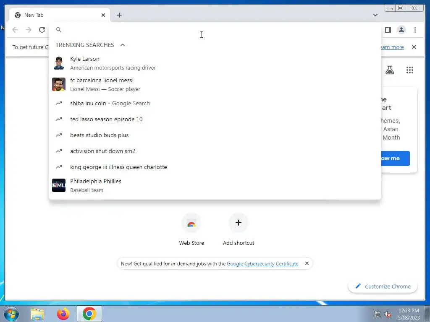Select the Philadelphia Phillies suggestion
The image size is (430, 322).
[x=215, y=185]
